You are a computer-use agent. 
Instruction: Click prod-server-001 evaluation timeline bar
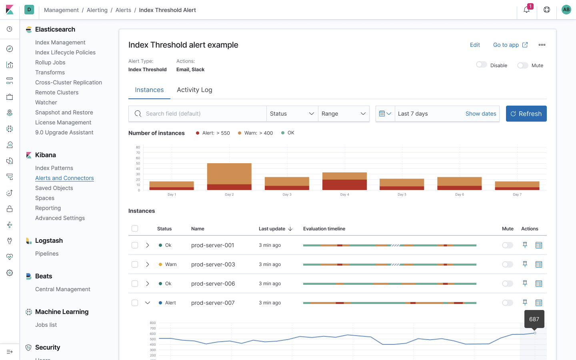390,245
